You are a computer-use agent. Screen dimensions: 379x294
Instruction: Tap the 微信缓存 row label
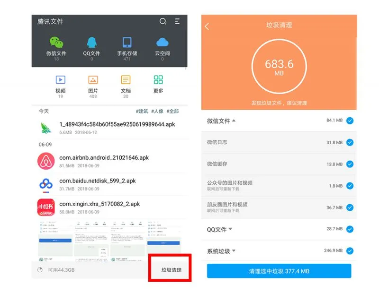coord(217,164)
